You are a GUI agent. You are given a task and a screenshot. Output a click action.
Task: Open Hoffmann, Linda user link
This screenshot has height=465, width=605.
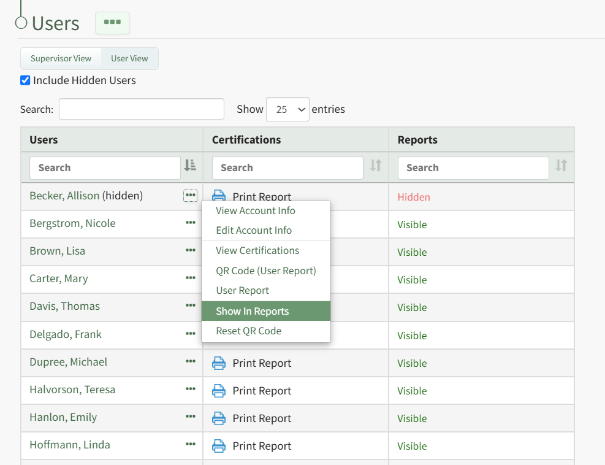tap(70, 445)
